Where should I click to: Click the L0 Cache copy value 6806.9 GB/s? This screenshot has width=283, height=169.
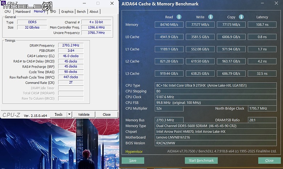coord(231,37)
